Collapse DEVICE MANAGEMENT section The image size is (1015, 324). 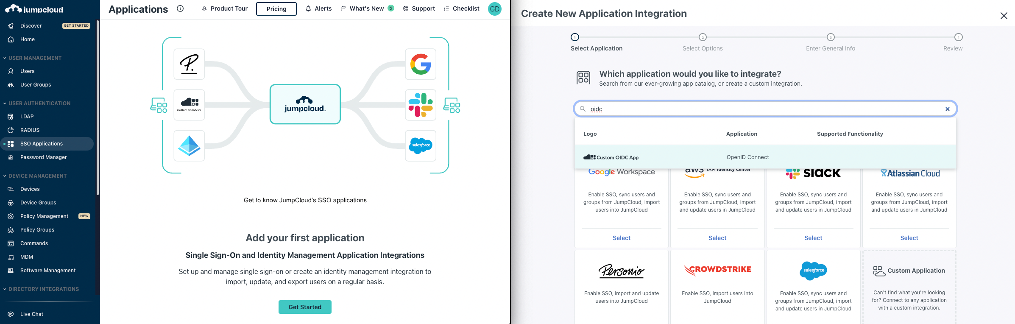[x=5, y=176]
